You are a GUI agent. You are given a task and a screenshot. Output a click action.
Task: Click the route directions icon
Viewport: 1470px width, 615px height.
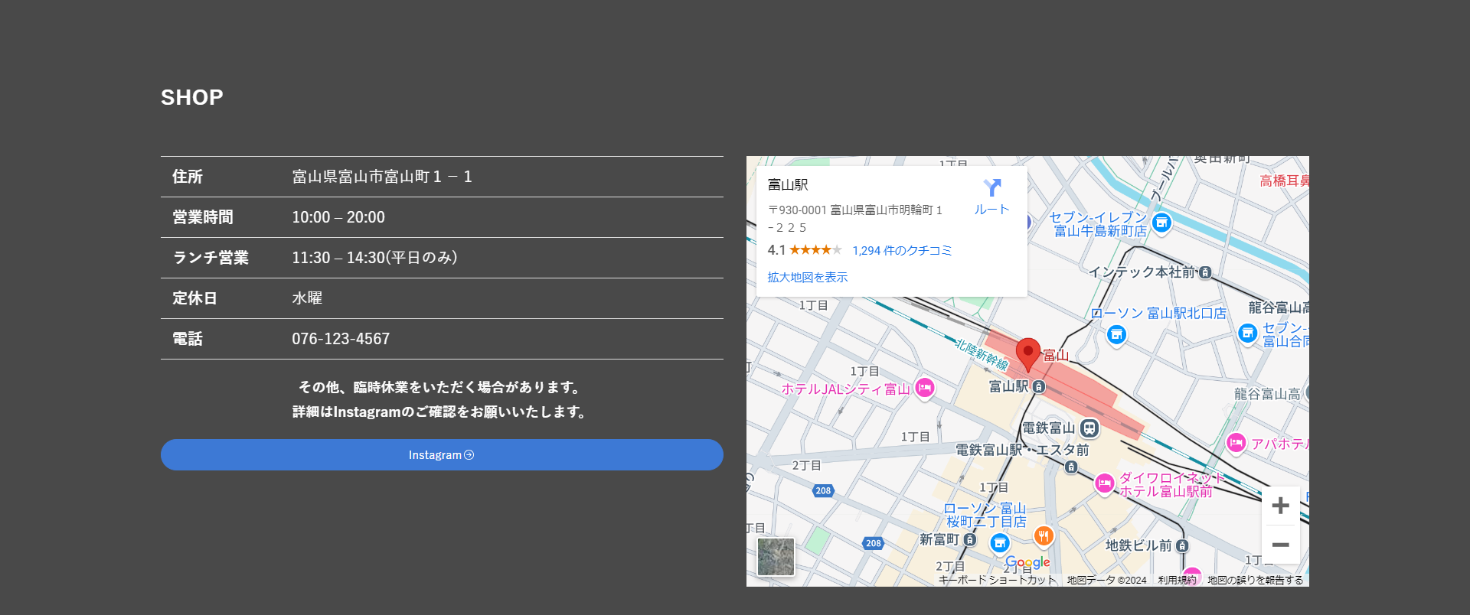991,188
